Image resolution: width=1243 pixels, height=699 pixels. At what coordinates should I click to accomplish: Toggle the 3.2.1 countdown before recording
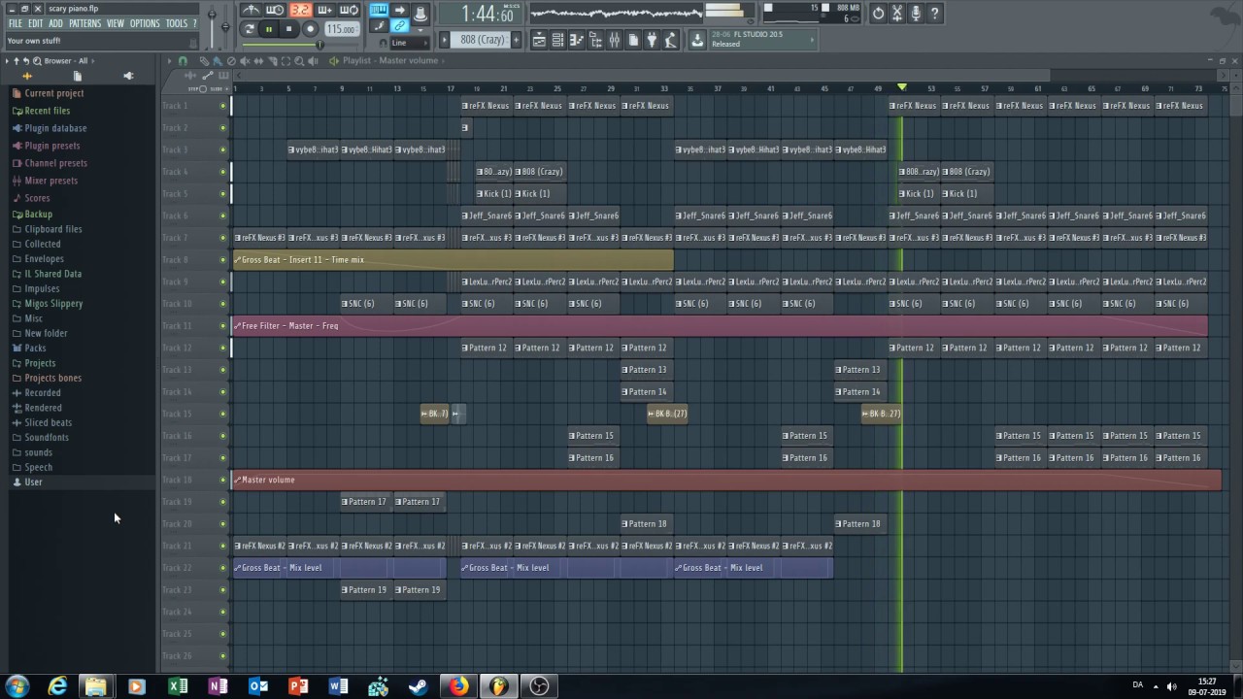point(300,10)
